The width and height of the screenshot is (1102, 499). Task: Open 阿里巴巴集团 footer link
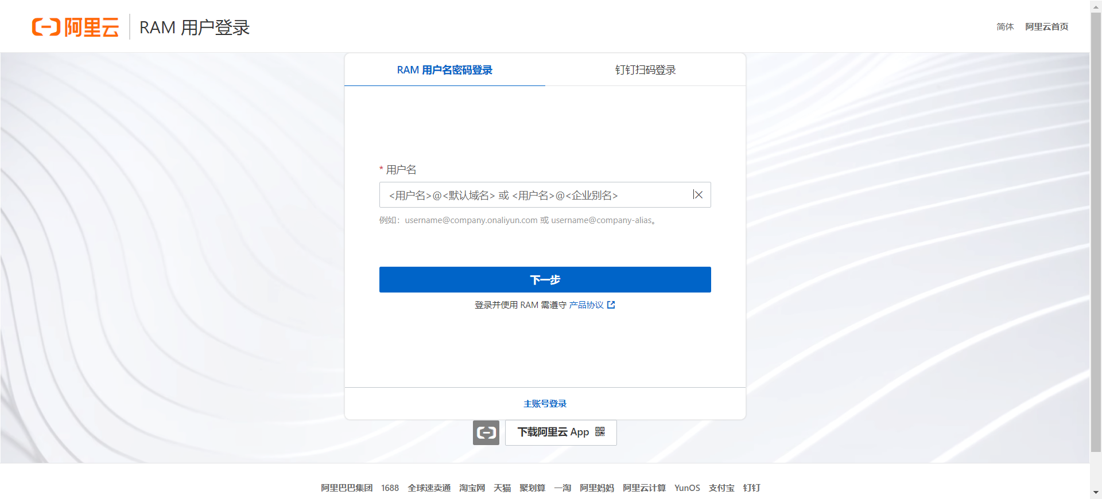click(347, 488)
